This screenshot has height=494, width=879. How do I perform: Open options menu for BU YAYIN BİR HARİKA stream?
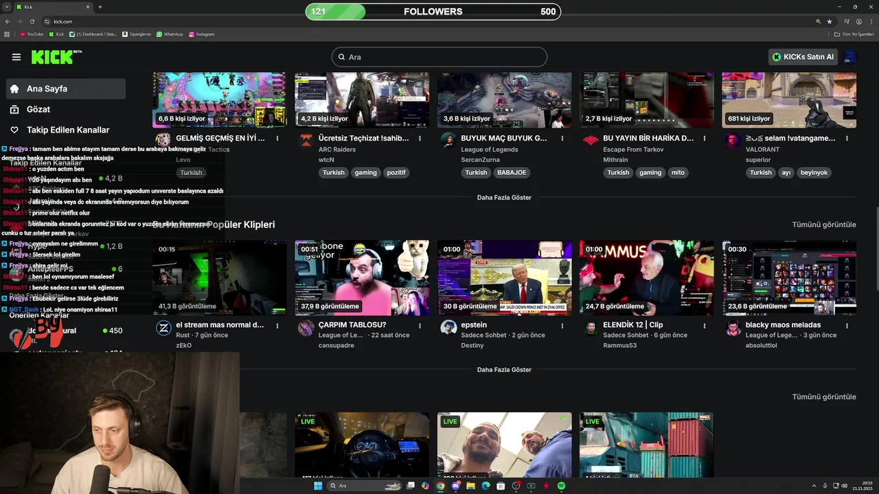click(705, 138)
